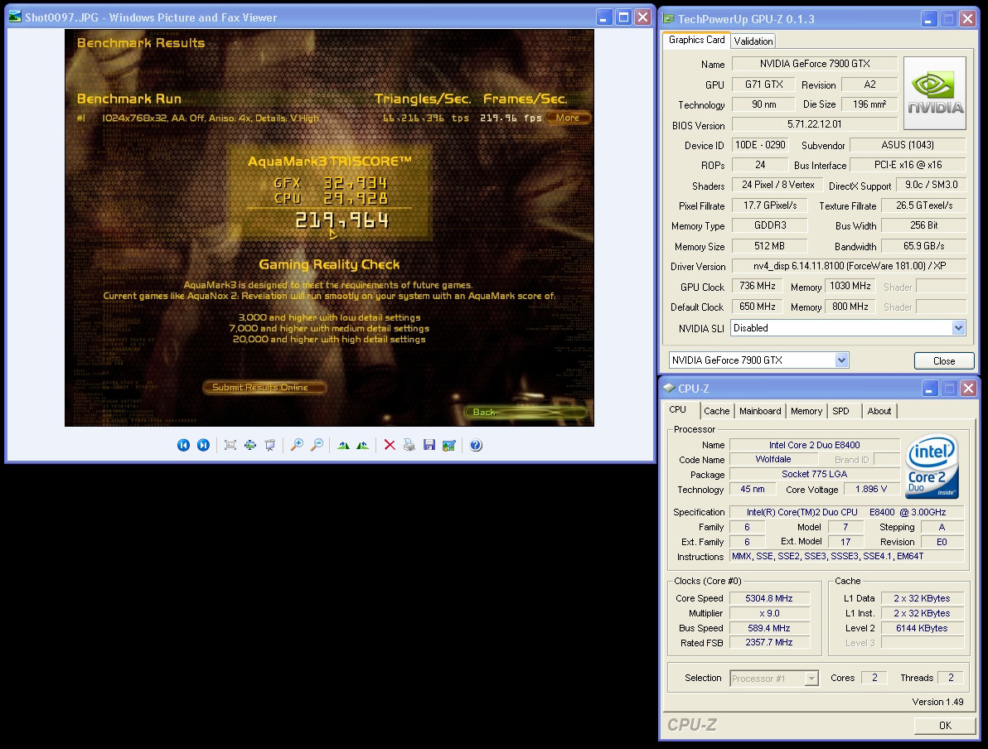This screenshot has height=749, width=988.
Task: Click the Picture Viewer title bar icon
Action: pyautogui.click(x=15, y=17)
